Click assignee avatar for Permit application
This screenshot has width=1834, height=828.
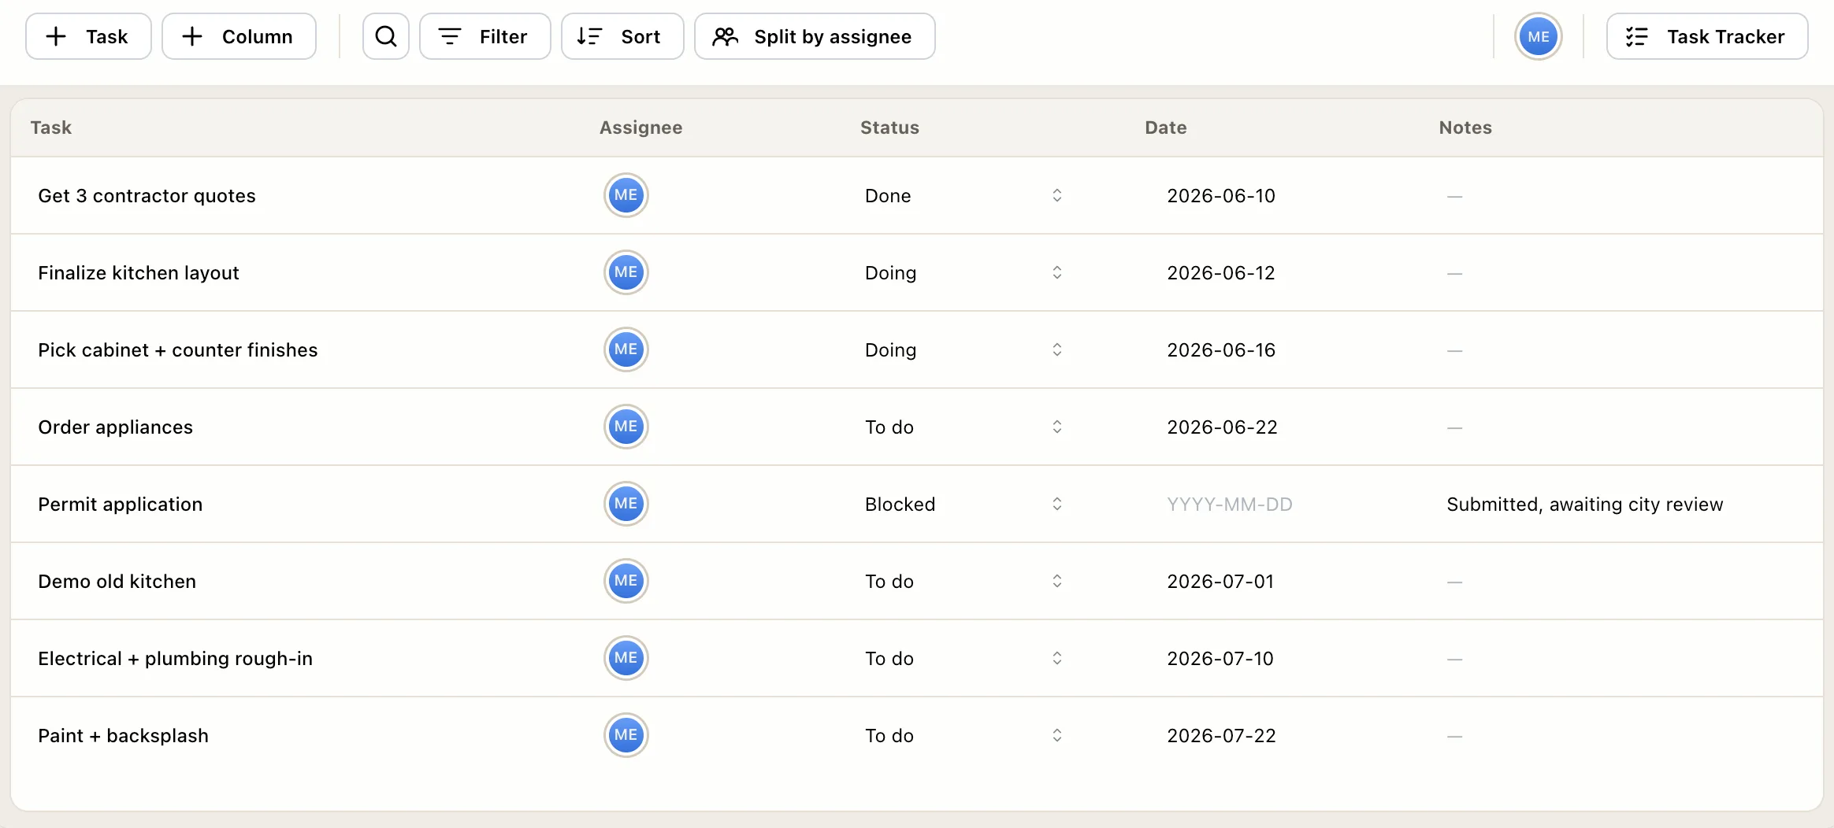click(626, 504)
